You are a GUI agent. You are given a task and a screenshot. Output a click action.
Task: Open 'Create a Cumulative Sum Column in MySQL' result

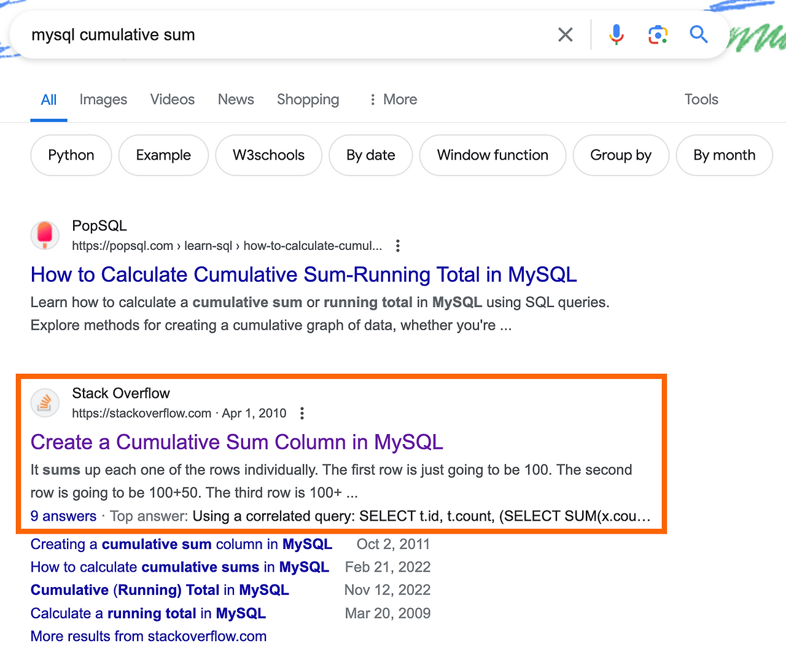[237, 442]
